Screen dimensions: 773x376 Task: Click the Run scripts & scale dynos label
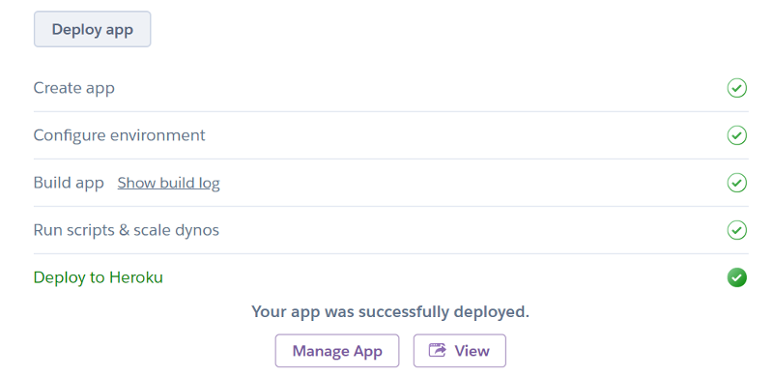pos(127,230)
